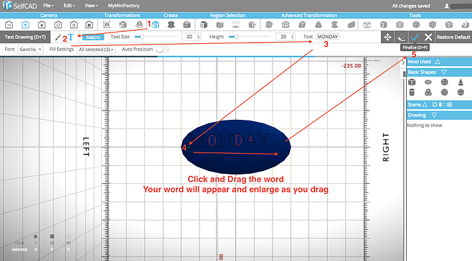The width and height of the screenshot is (472, 261).
Task: Add a cube from Basic Shapes
Action: click(412, 82)
